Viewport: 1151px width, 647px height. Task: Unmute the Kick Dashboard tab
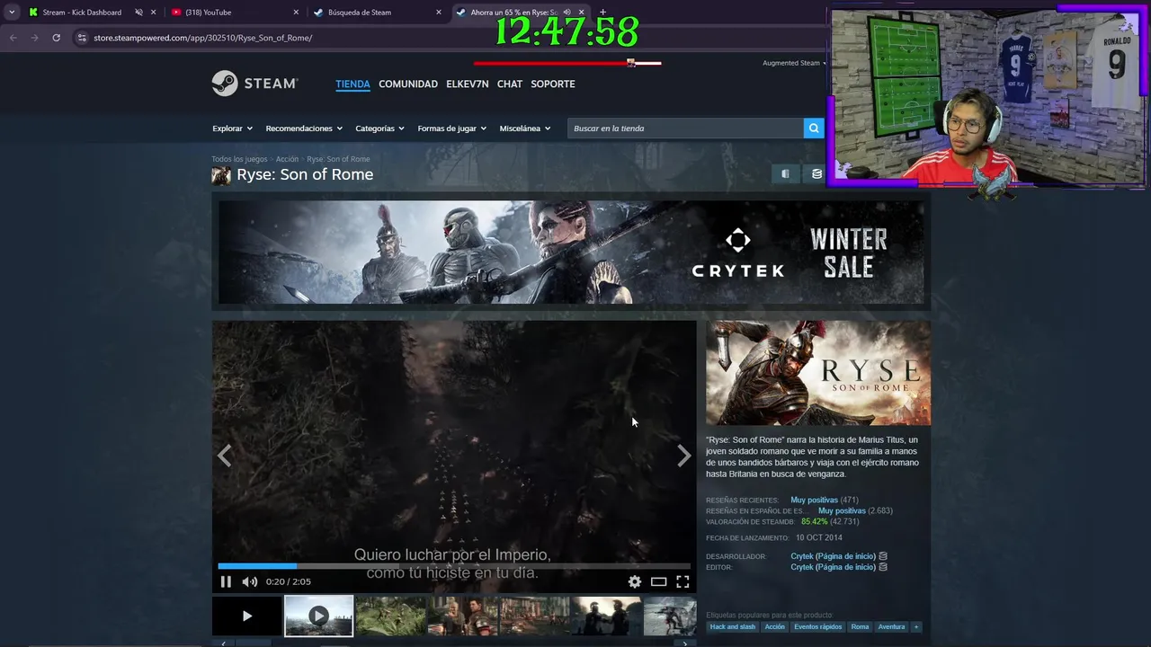coord(138,13)
